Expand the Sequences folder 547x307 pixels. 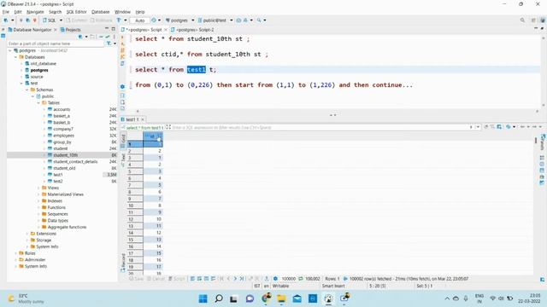point(38,214)
